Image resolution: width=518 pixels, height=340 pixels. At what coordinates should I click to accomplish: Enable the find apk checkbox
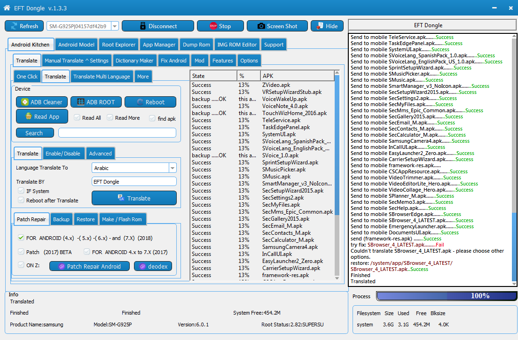coord(152,118)
